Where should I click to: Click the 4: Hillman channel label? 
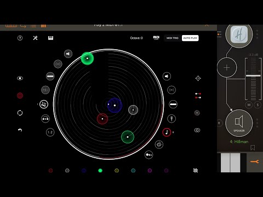point(239,142)
